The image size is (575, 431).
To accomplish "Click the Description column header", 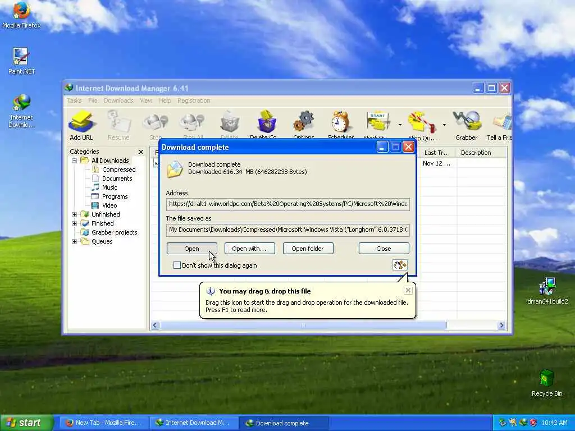I will [x=481, y=153].
